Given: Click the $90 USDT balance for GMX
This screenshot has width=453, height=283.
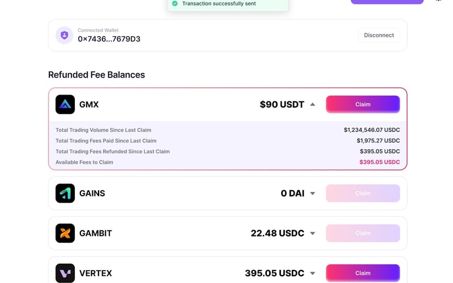Looking at the screenshot, I should pyautogui.click(x=281, y=104).
